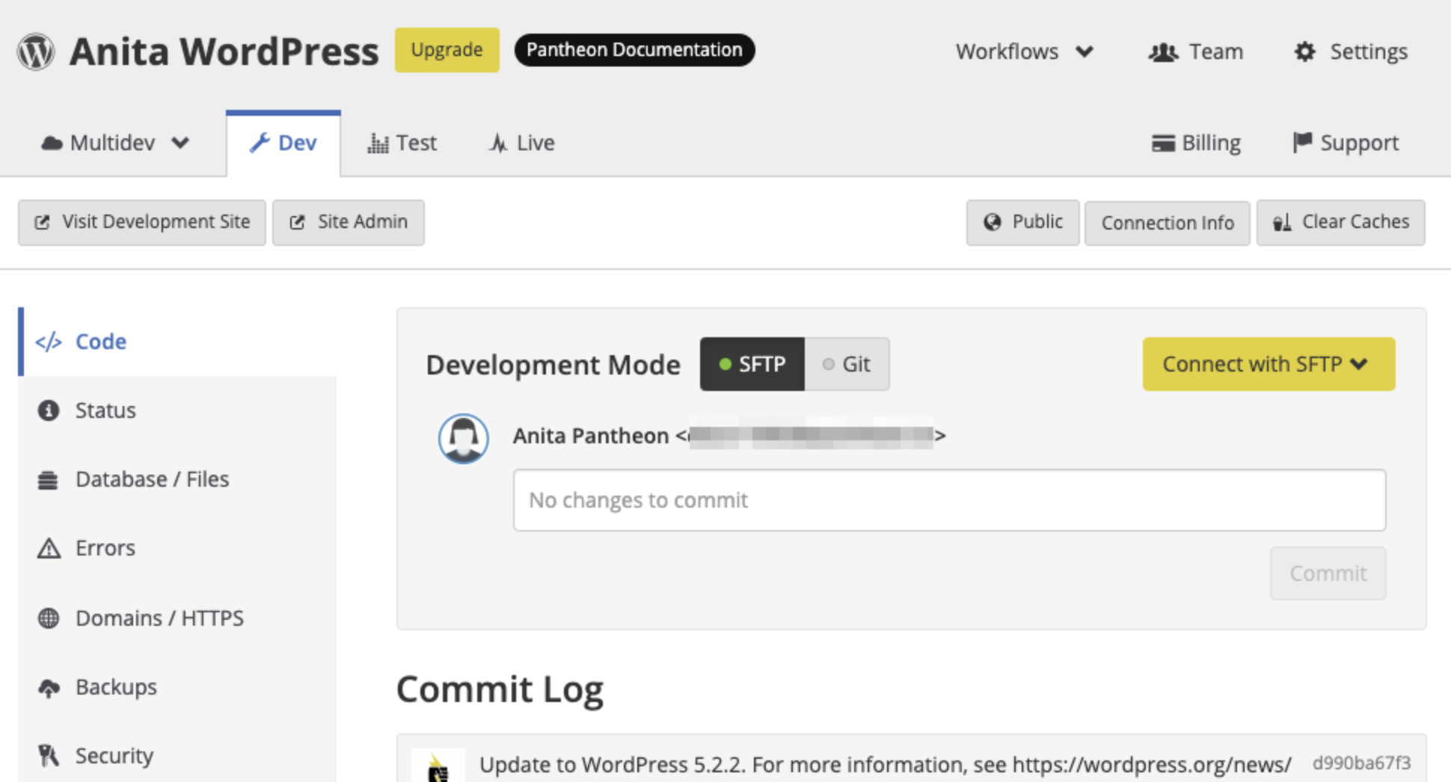
Task: Click the Database / Files stack icon
Action: 49,480
